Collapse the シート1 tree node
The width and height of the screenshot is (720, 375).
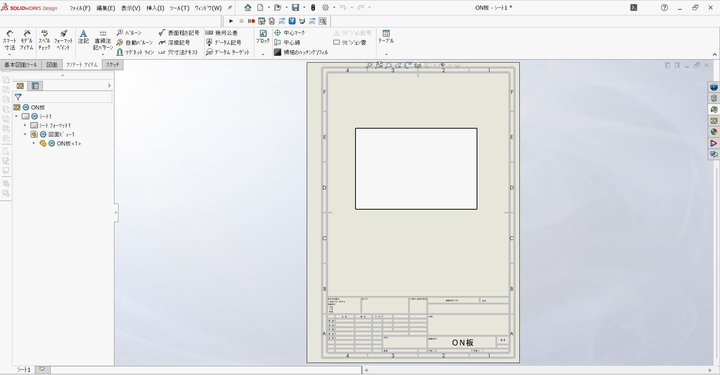[16, 116]
